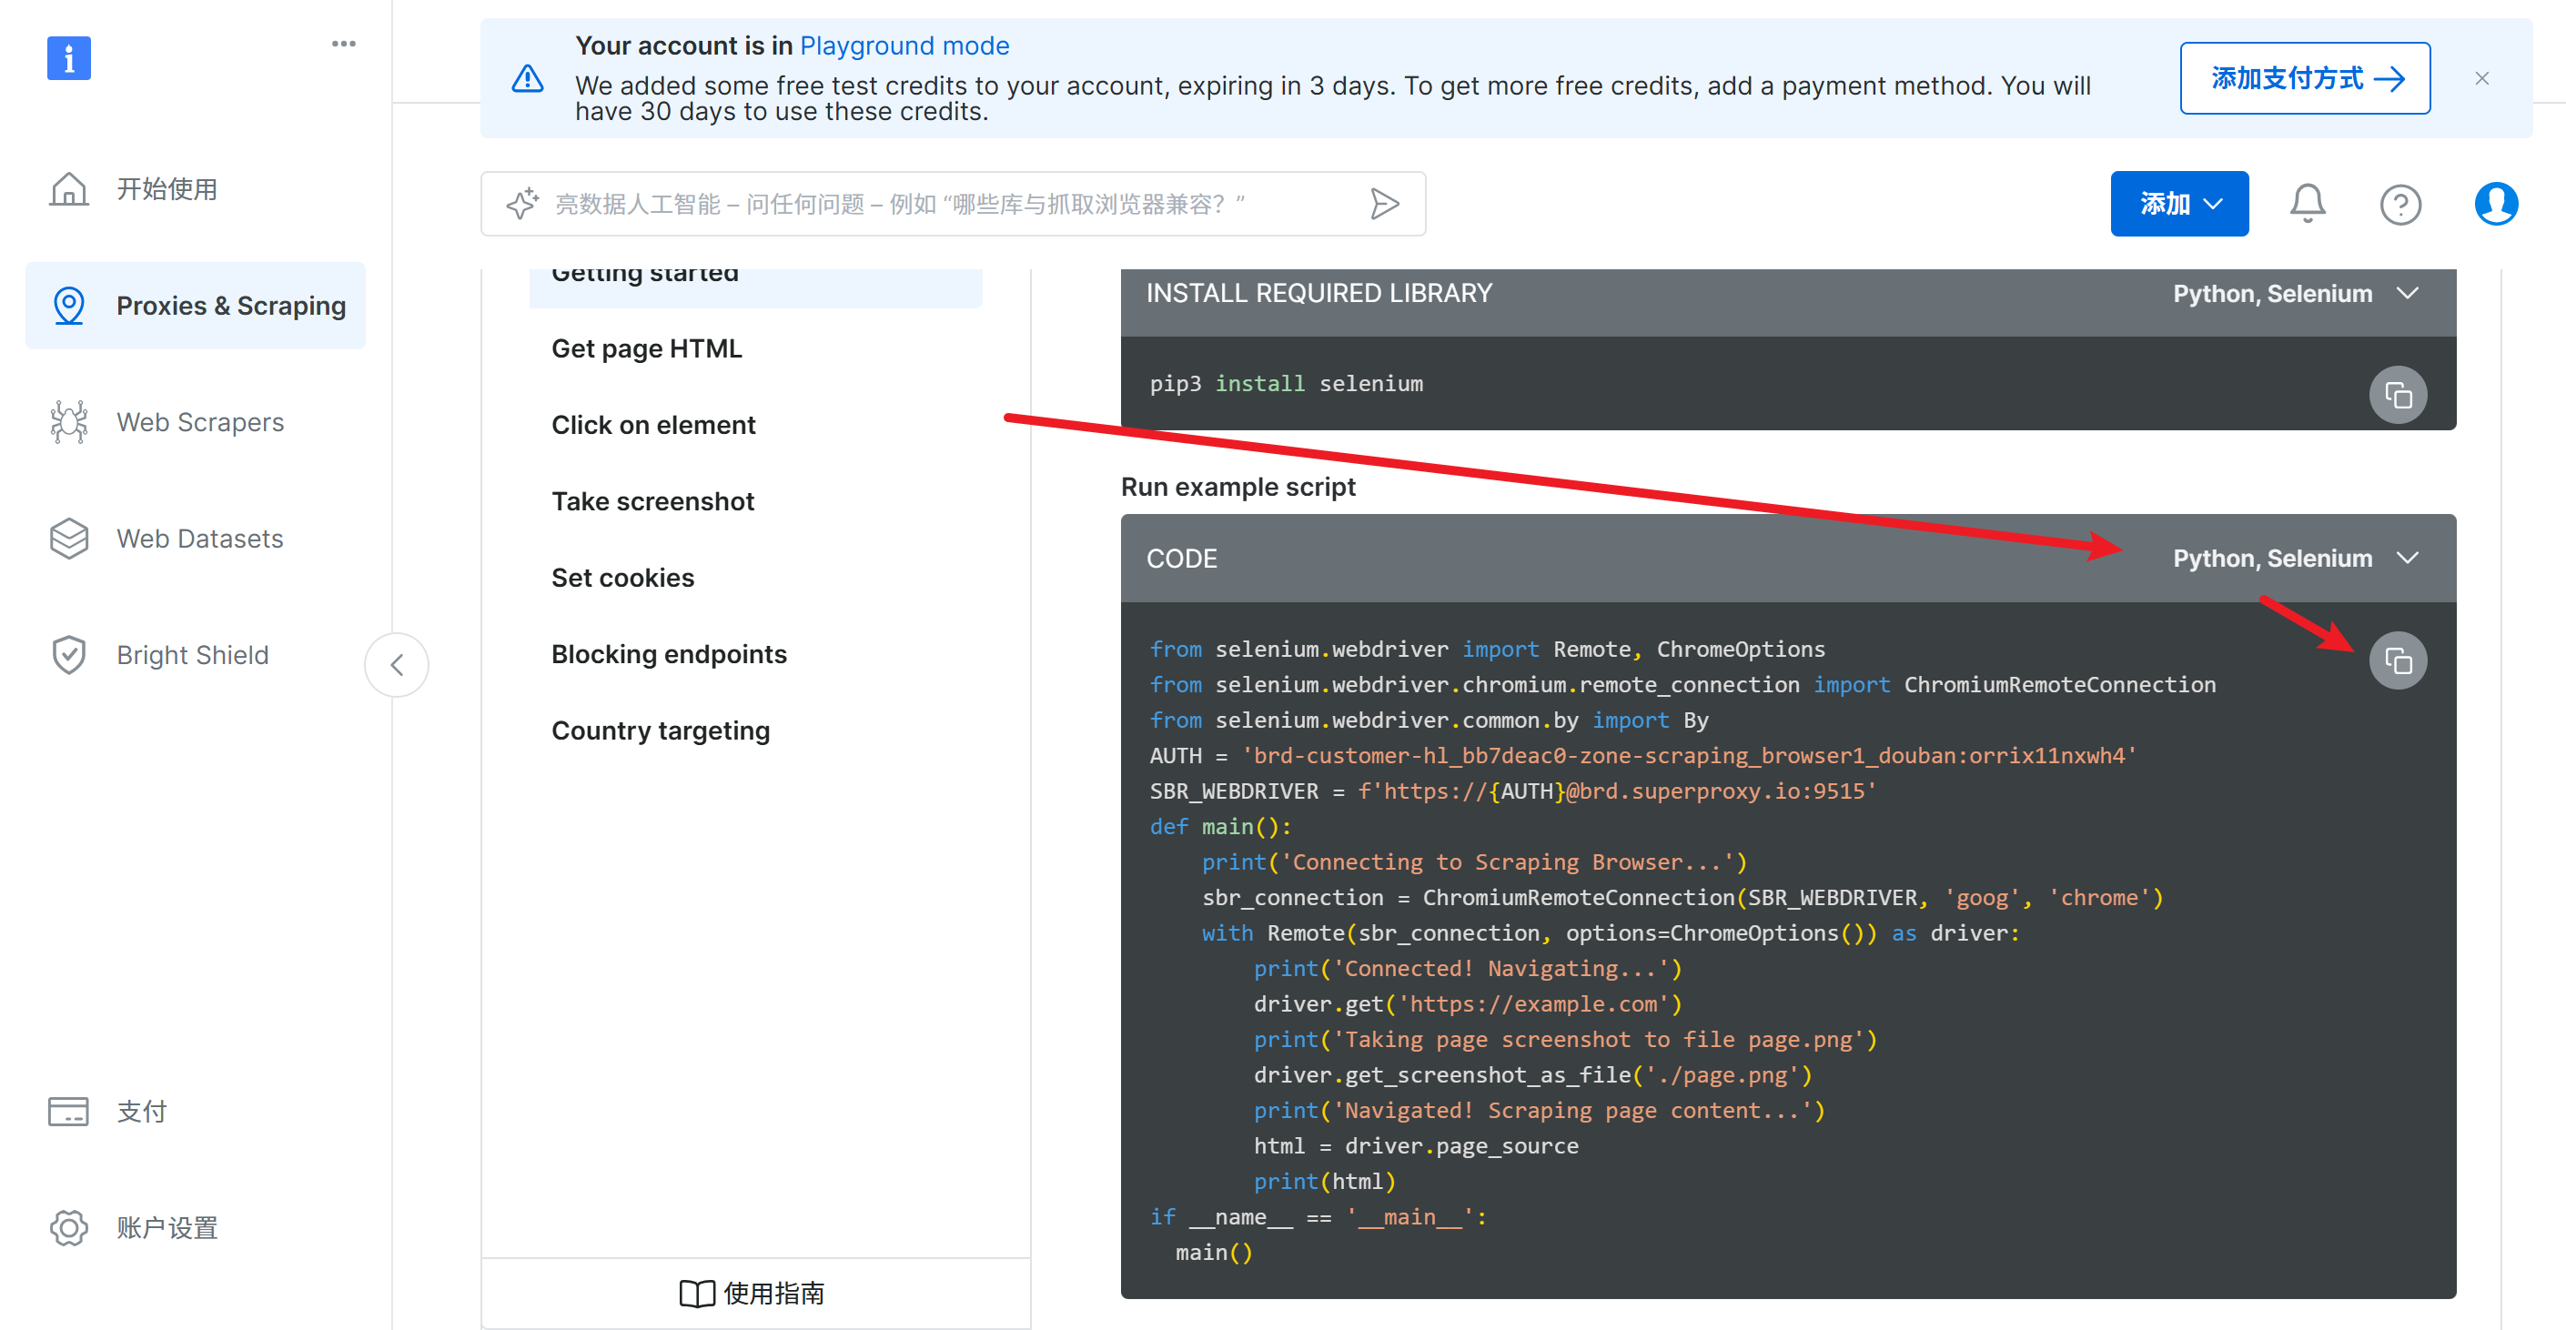Collapse the left sidebar with arrow
Image resolution: width=2566 pixels, height=1330 pixels.
(x=397, y=665)
